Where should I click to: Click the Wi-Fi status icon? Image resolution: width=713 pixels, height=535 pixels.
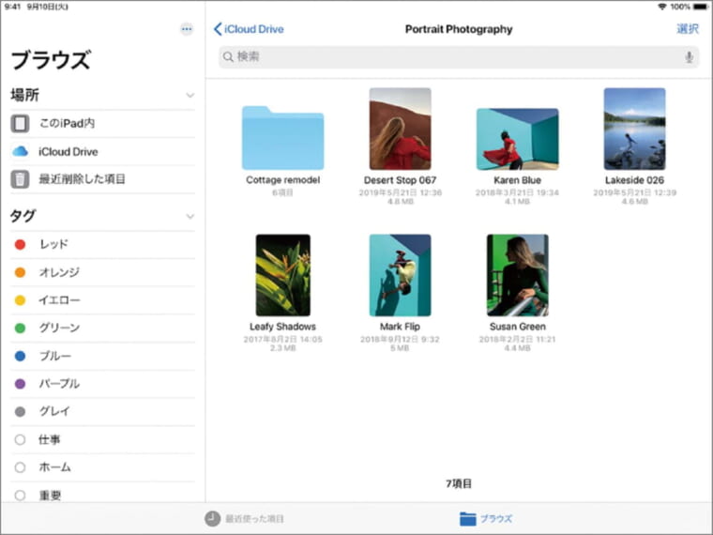pos(661,7)
